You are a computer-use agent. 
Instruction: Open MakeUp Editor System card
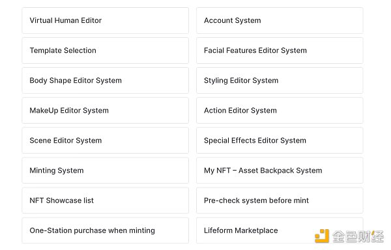point(105,111)
